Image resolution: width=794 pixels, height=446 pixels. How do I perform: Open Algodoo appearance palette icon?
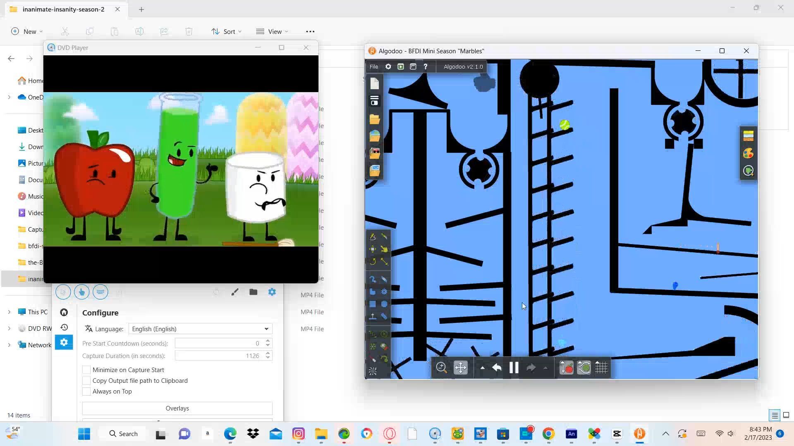click(748, 154)
